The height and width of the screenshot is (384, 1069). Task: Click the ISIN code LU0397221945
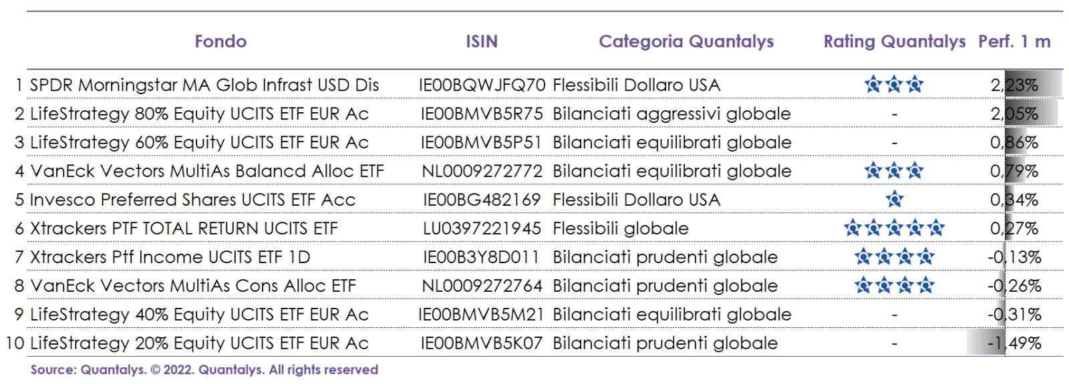tap(482, 228)
